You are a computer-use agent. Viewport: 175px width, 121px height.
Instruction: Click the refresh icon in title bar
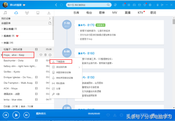coord(61,5)
